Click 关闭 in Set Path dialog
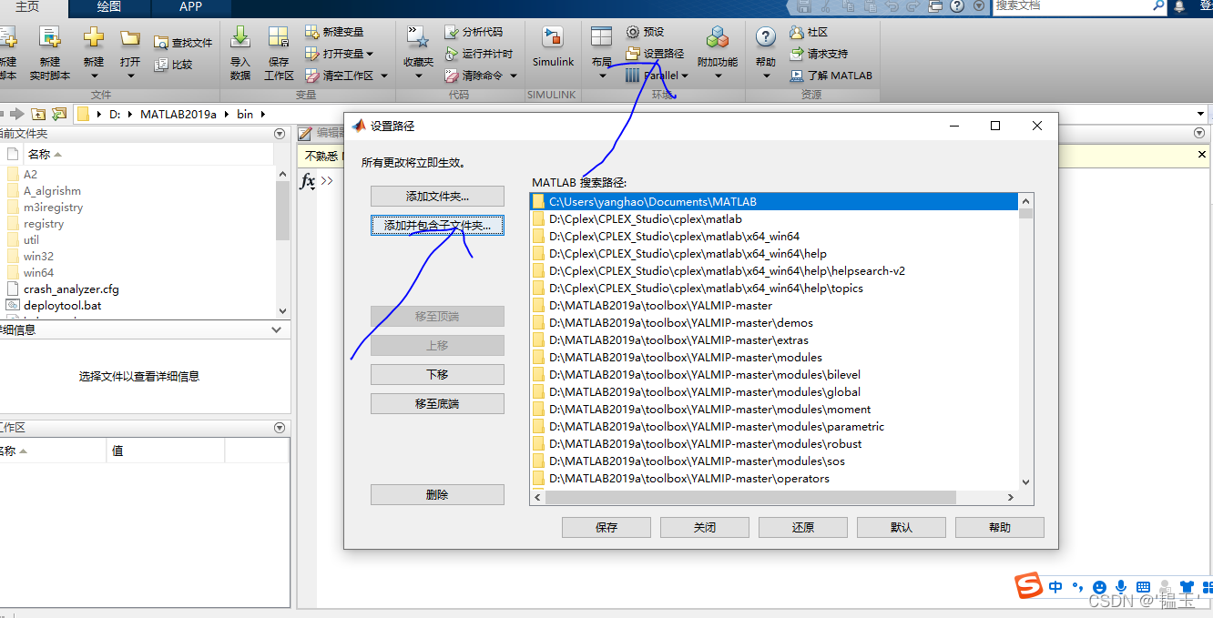The image size is (1213, 618). 705,527
